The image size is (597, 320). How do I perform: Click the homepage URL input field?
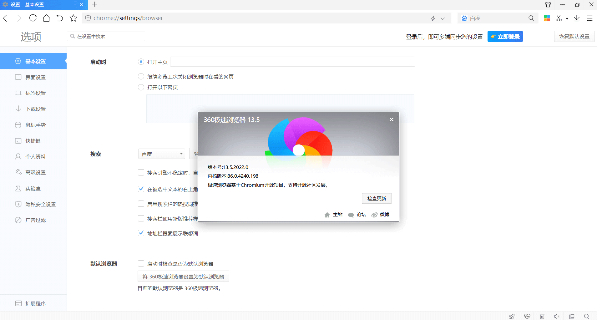click(292, 62)
